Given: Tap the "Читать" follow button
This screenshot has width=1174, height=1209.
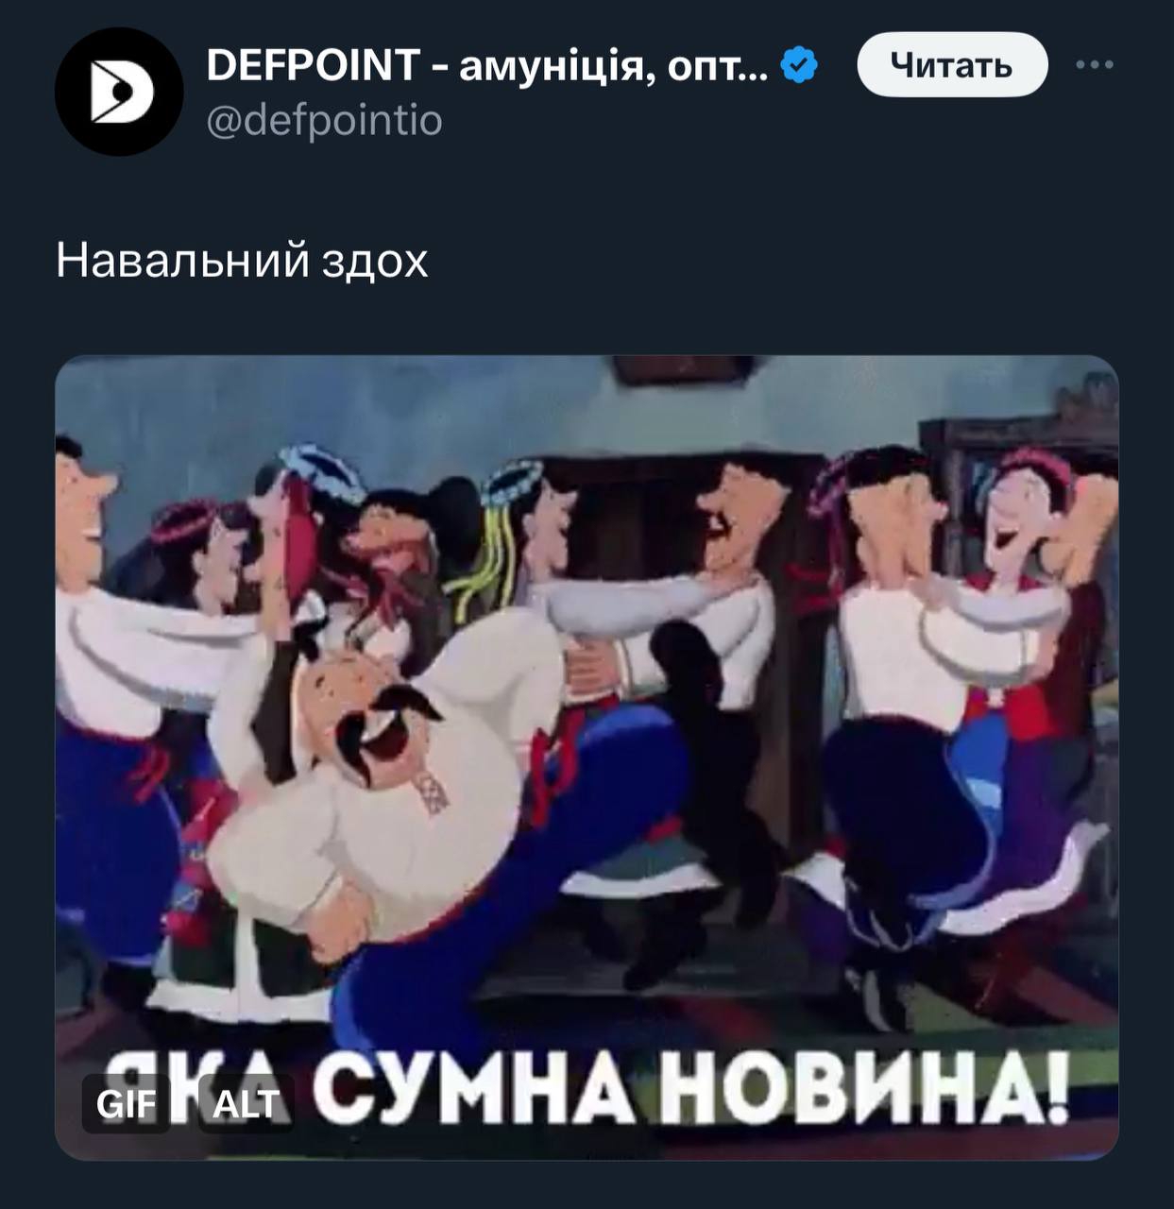Looking at the screenshot, I should [952, 64].
